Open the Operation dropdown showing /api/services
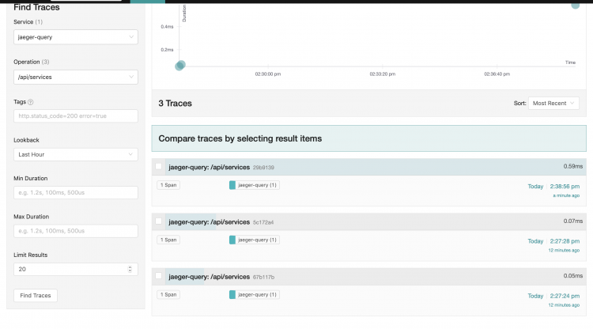 point(76,77)
